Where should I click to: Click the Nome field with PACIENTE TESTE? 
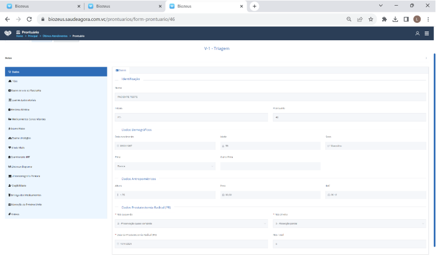pos(270,96)
